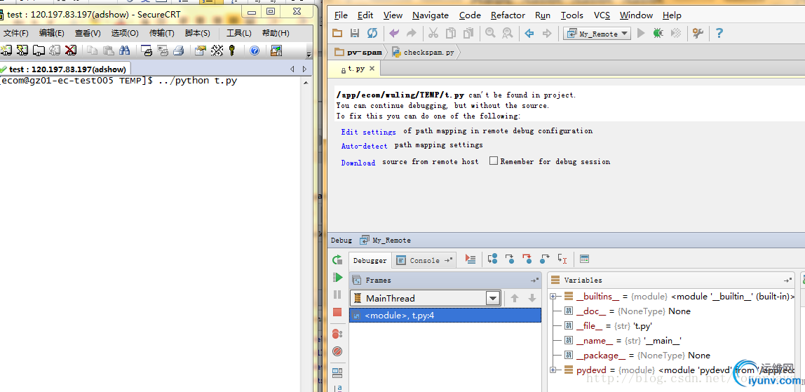Click SecureCRT Session Options icon
The image size is (805, 392).
201,50
